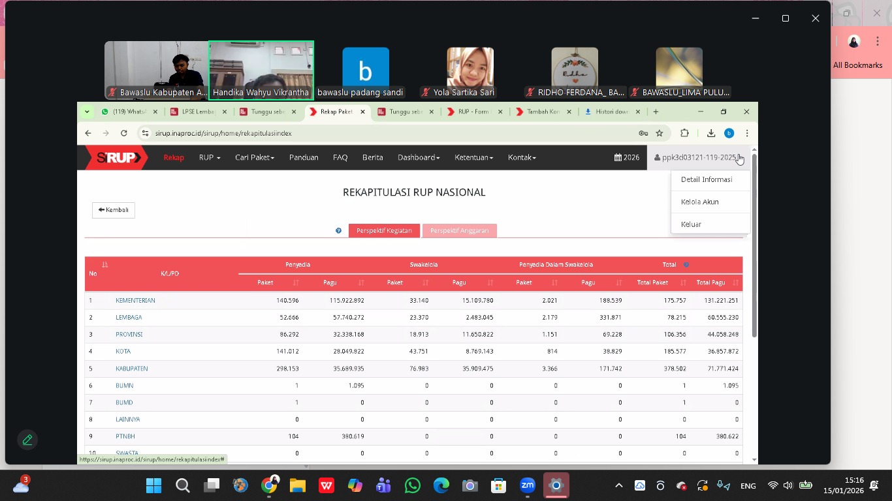Open WhatsApp from the Windows taskbar
Viewport: 892px width, 501px height.
point(412,485)
